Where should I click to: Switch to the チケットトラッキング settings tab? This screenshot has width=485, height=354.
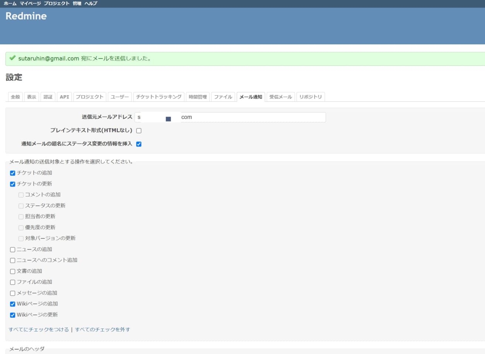pos(159,97)
